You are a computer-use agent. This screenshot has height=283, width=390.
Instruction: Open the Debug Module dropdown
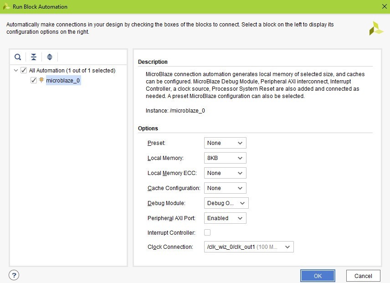tap(226, 203)
